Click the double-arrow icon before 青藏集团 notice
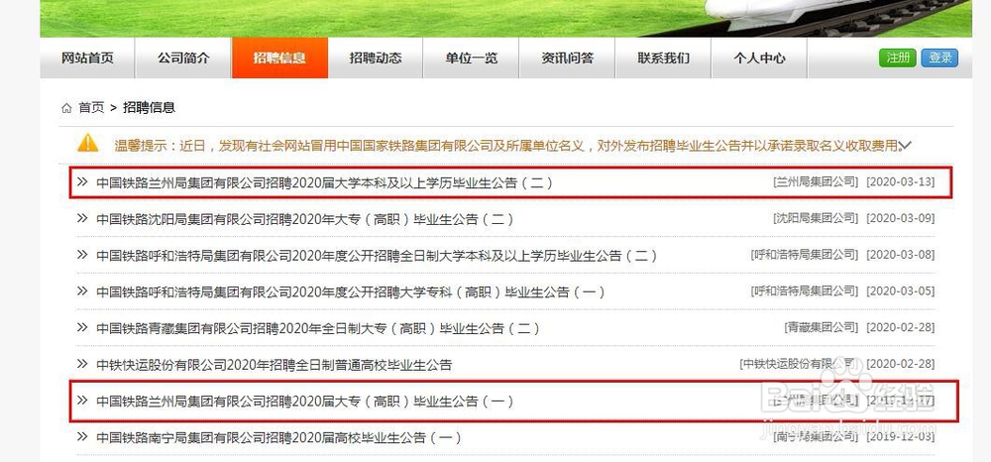This screenshot has height=462, width=991. point(82,328)
